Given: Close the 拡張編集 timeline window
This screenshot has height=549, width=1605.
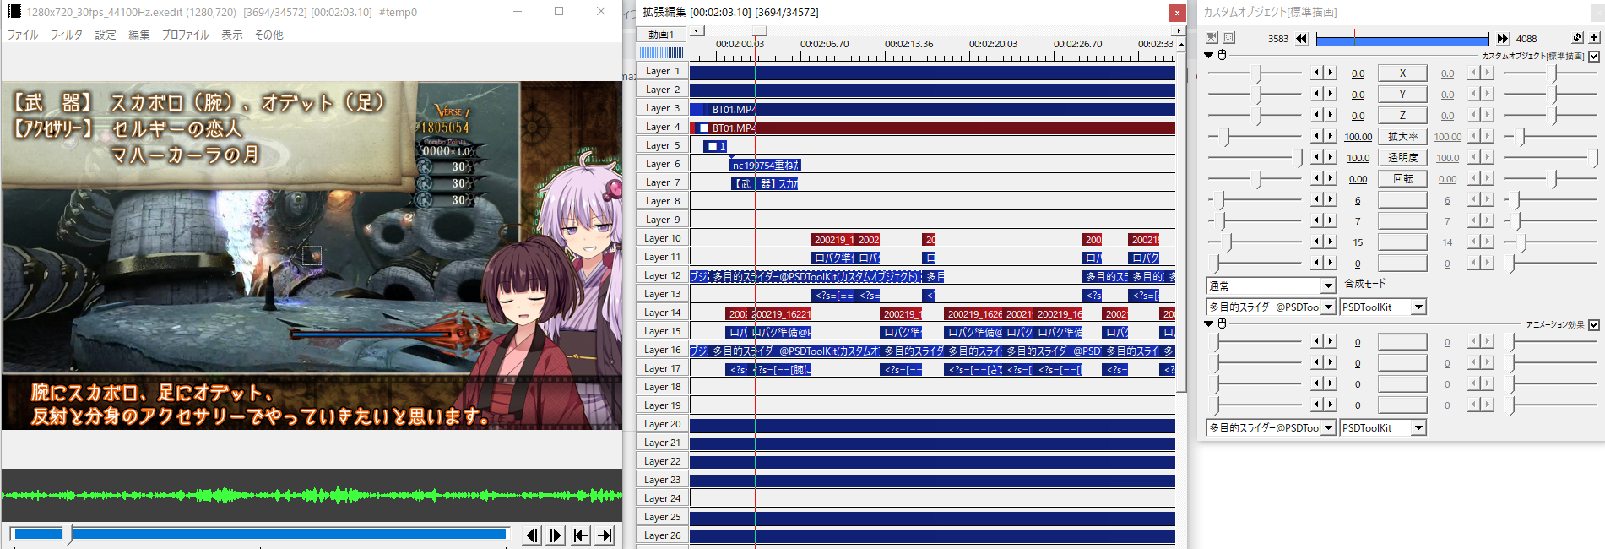Looking at the screenshot, I should (1177, 12).
